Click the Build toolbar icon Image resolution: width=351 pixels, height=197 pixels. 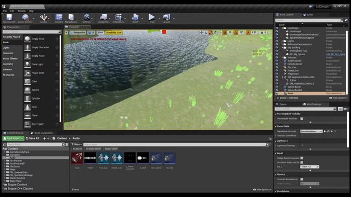(x=135, y=18)
